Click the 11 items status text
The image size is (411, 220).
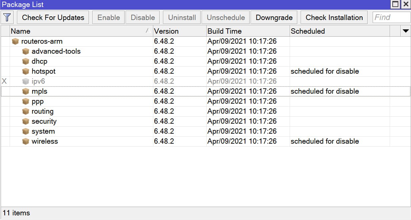16,213
